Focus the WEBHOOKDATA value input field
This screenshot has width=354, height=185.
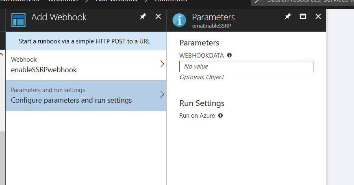point(246,67)
